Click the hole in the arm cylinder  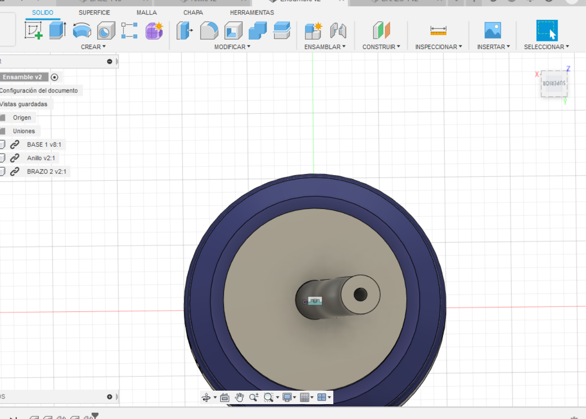(x=360, y=294)
